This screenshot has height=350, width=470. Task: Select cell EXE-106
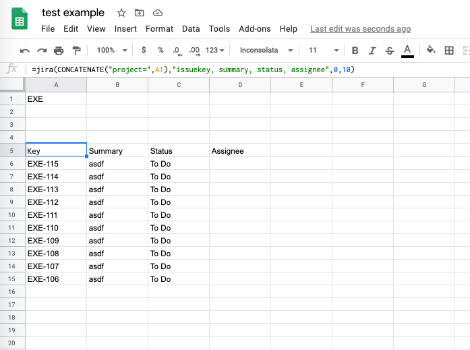(56, 279)
